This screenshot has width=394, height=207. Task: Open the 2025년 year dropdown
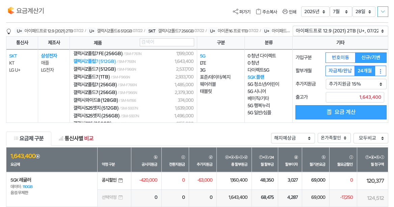click(x=315, y=11)
